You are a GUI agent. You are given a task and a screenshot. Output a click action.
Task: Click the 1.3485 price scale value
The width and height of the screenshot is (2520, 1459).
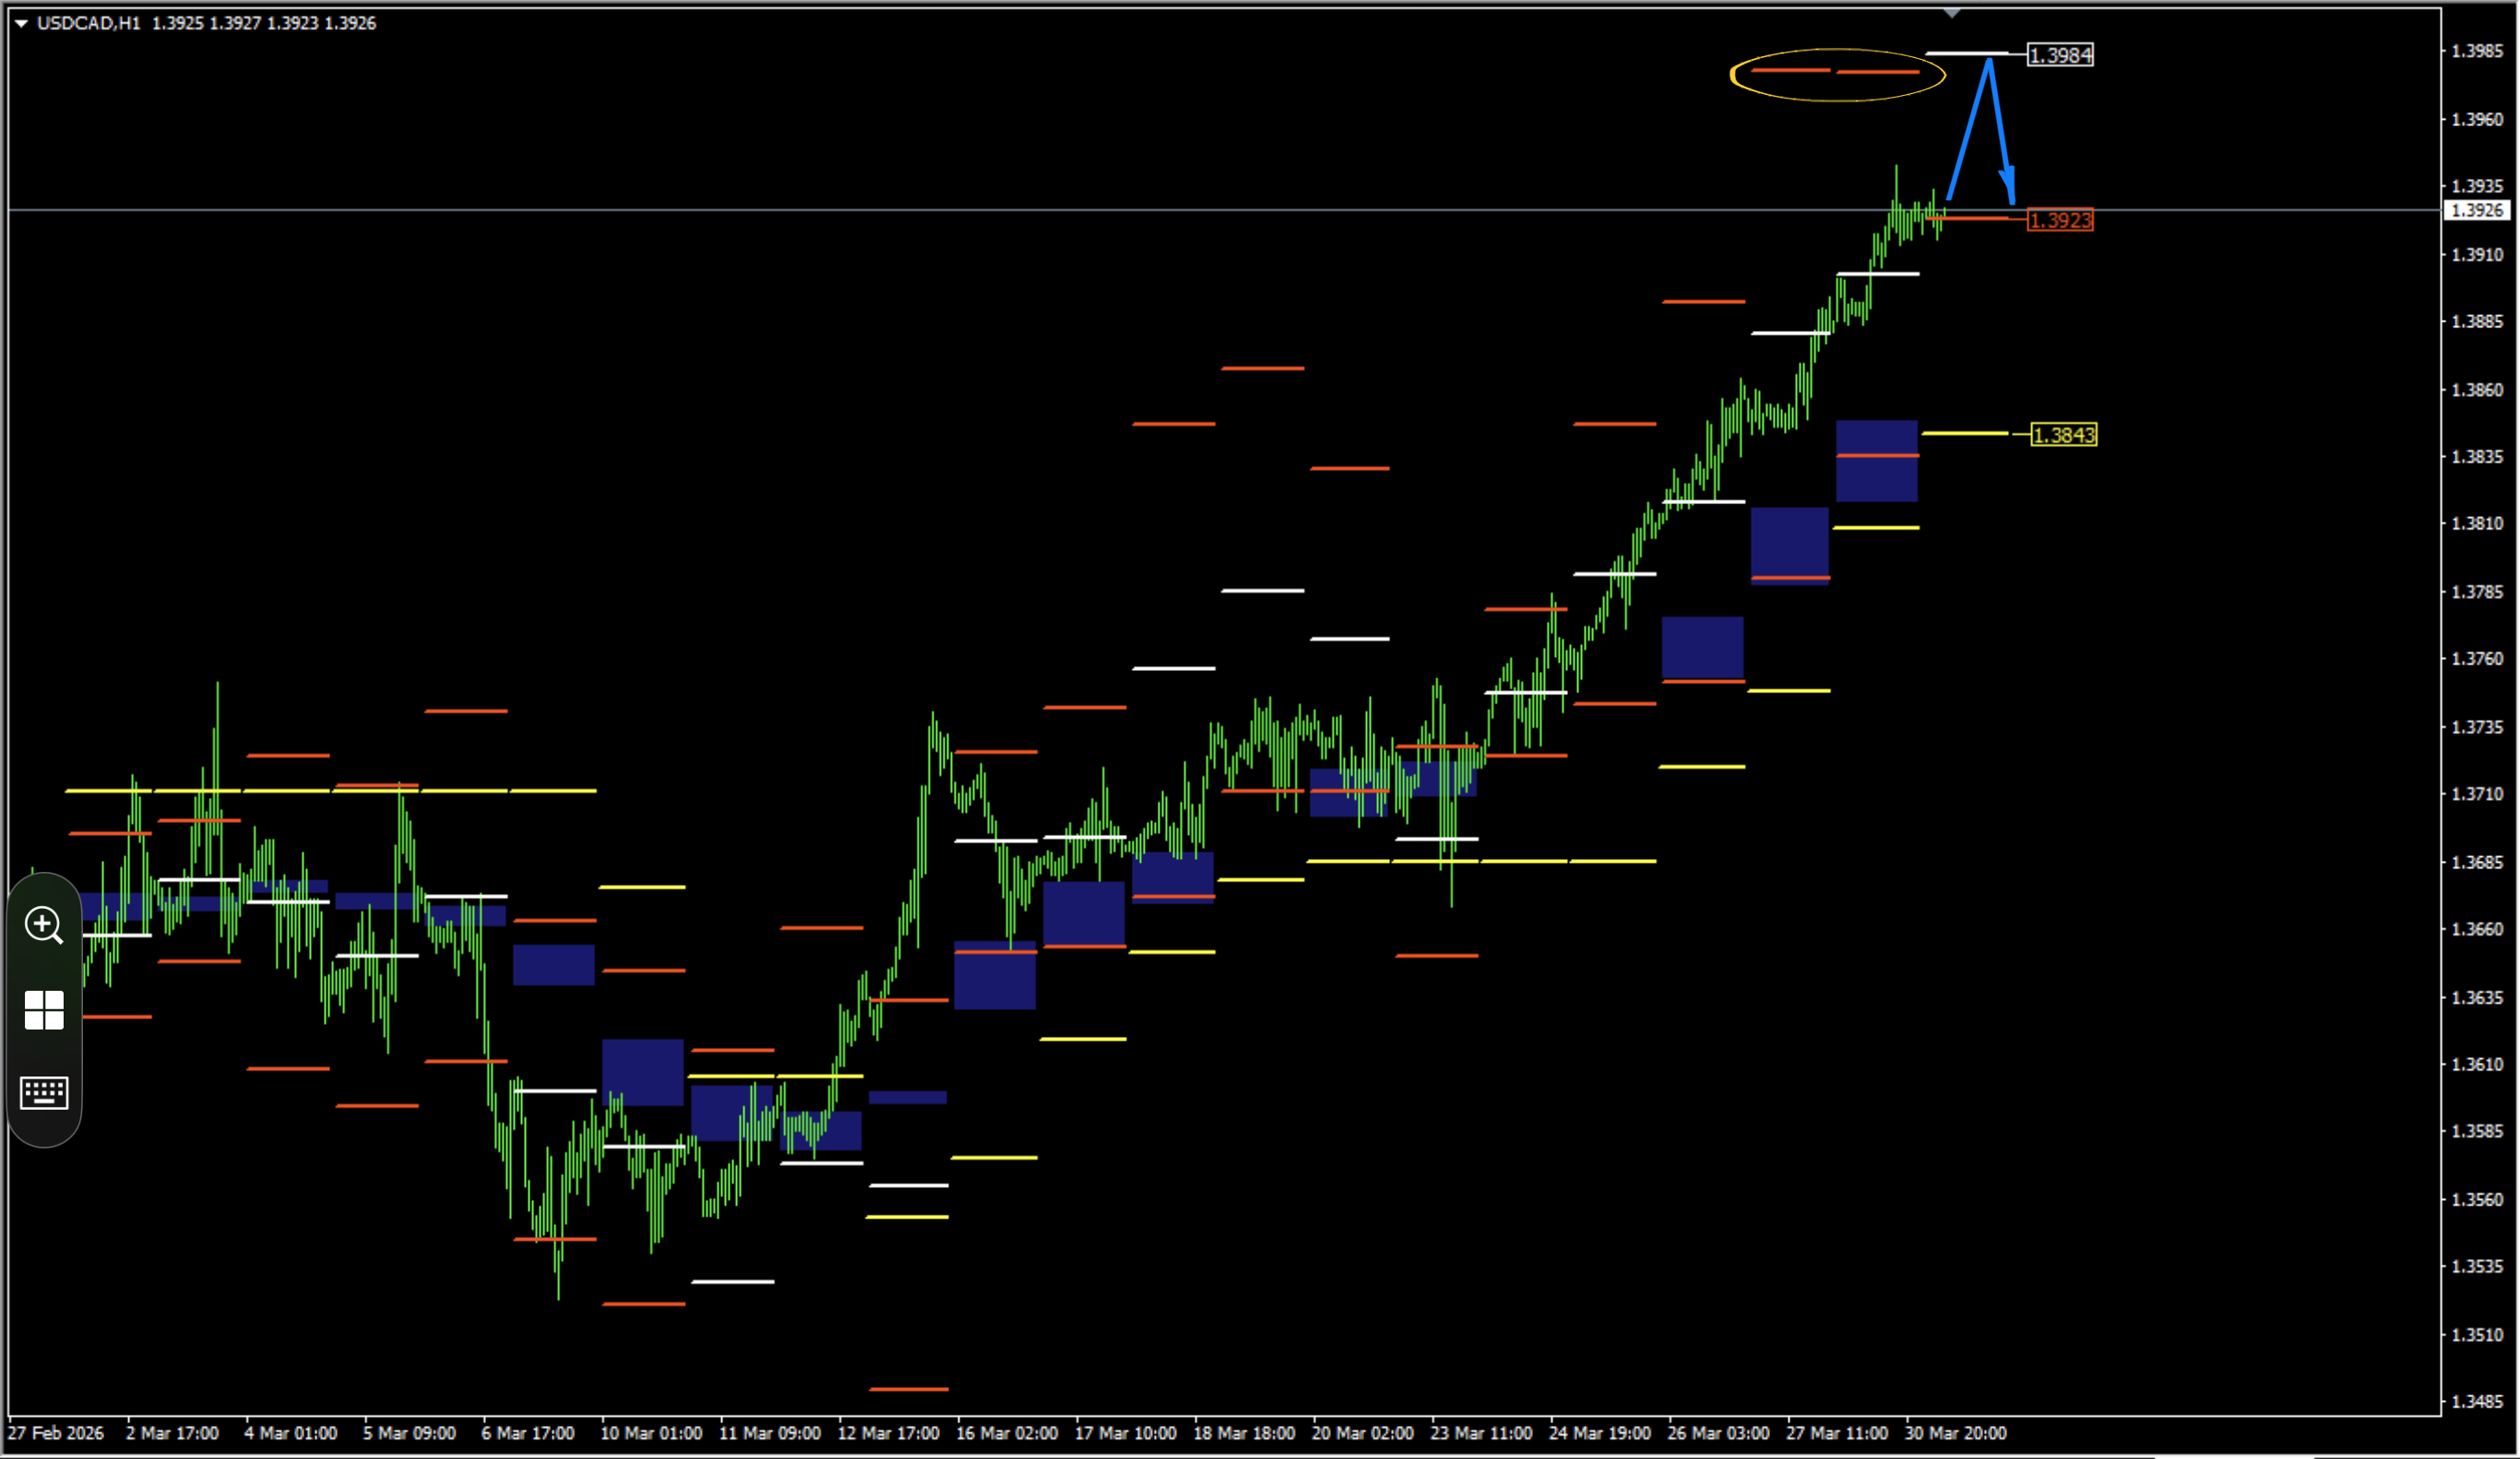click(2477, 1401)
